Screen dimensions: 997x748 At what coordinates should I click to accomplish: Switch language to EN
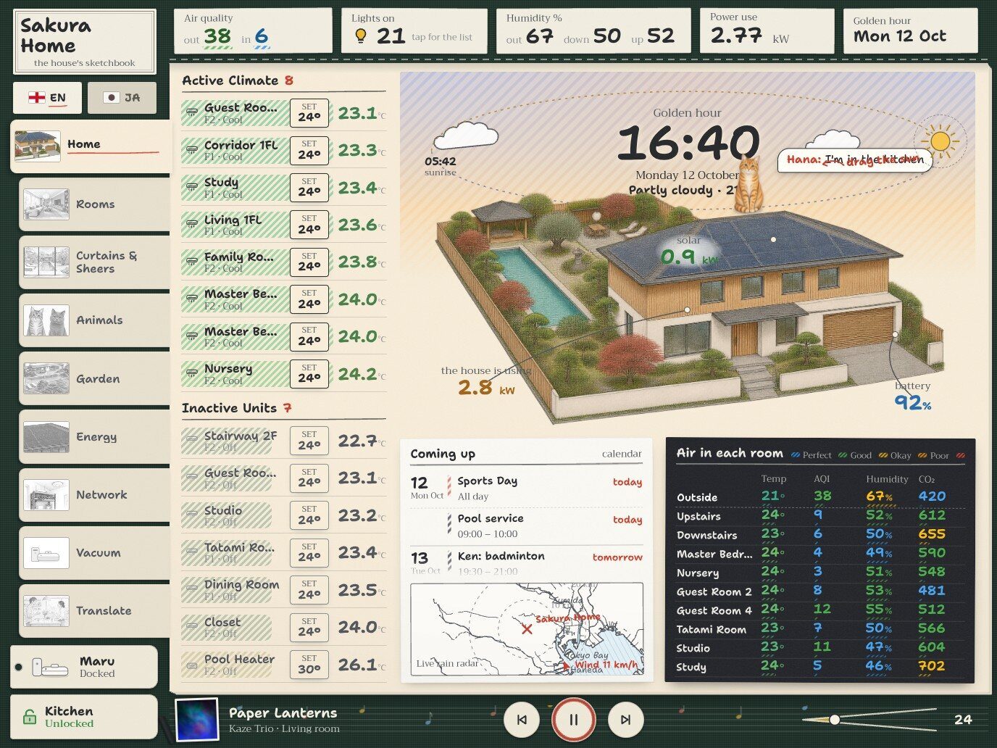(x=47, y=98)
